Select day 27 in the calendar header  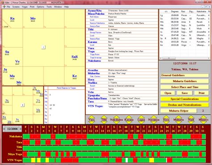click(x=179, y=129)
